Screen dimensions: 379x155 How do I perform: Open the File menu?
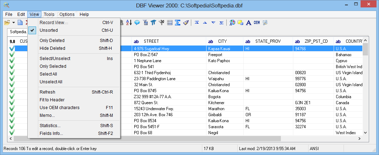click(x=9, y=14)
